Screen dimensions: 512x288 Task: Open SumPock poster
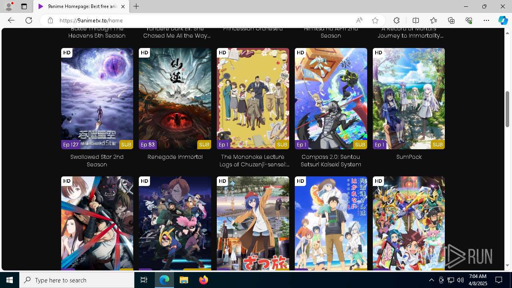click(409, 98)
